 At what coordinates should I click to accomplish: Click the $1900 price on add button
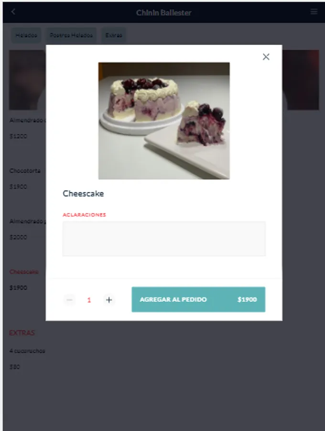pyautogui.click(x=247, y=299)
